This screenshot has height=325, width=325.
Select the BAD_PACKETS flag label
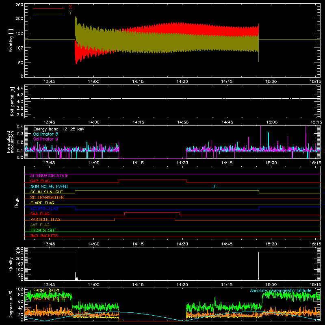(x=44, y=236)
